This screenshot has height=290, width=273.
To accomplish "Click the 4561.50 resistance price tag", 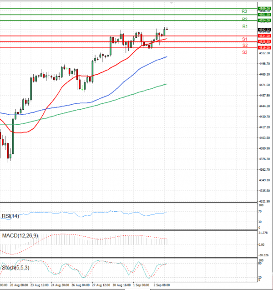I will coord(264,15).
